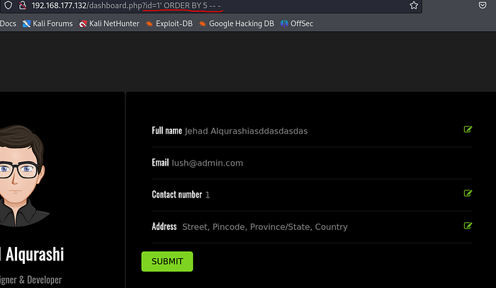Click the insecure connection lock icon
496x288 pixels.
(23, 6)
